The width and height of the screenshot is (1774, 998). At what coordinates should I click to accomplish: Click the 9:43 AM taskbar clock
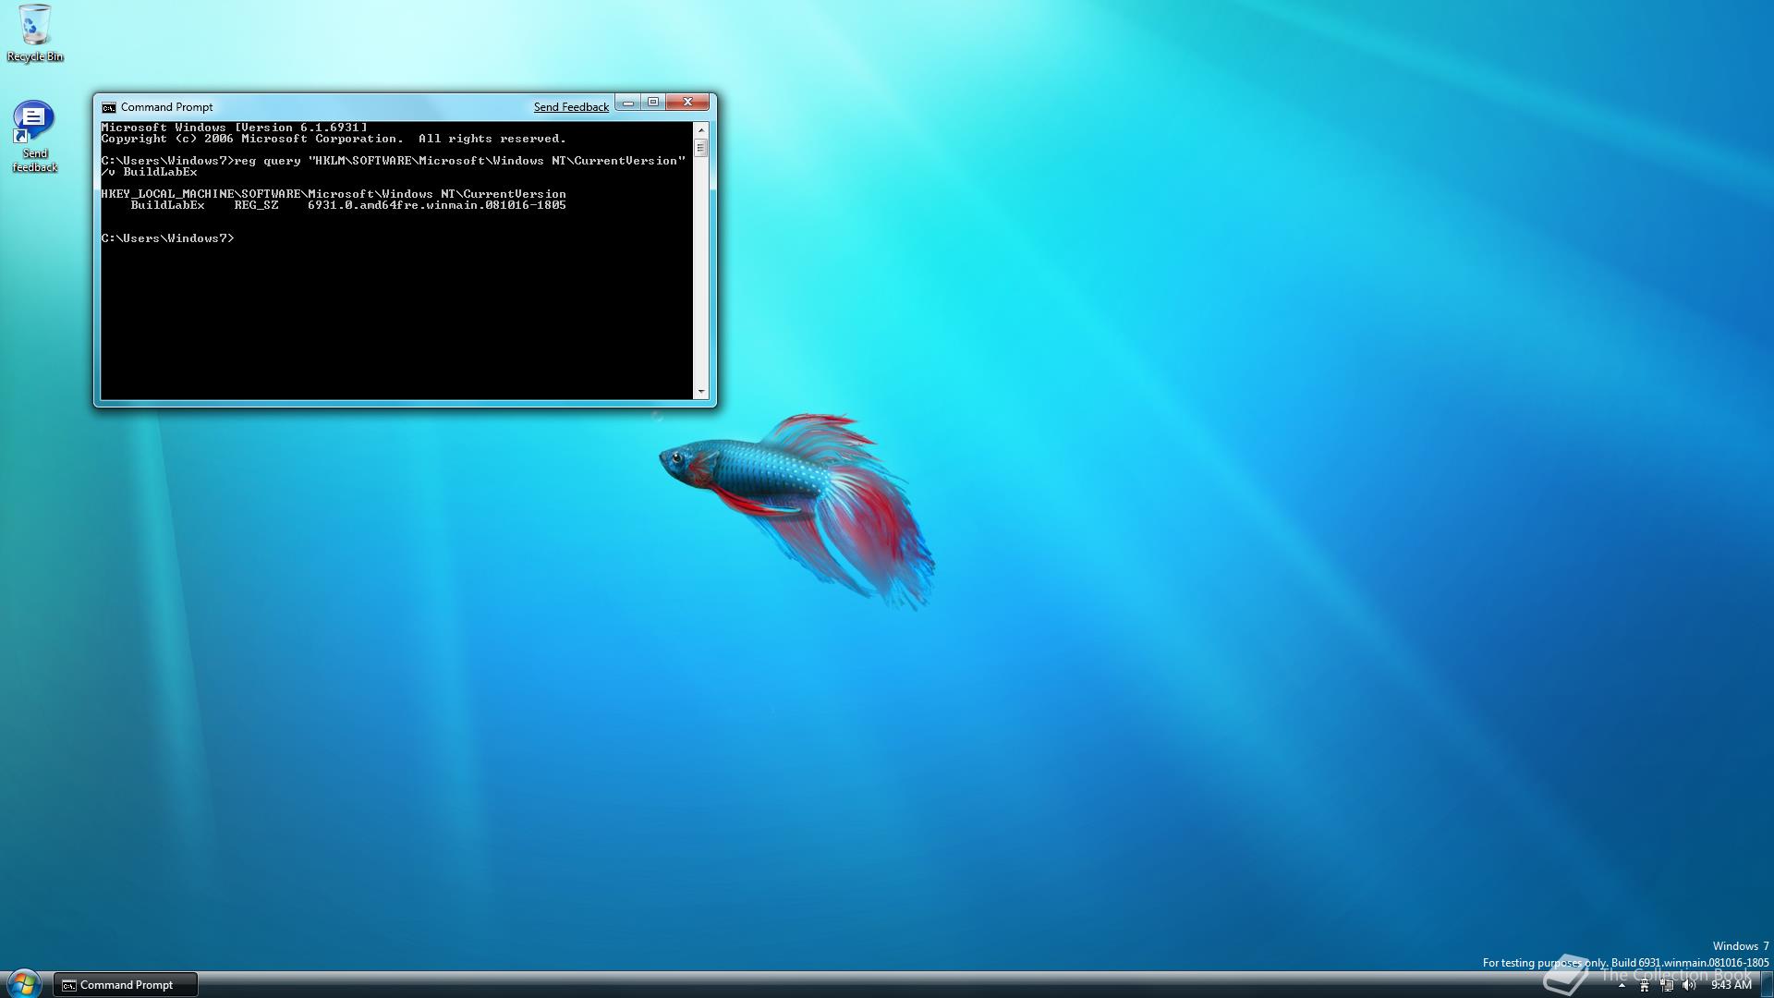[x=1731, y=986]
